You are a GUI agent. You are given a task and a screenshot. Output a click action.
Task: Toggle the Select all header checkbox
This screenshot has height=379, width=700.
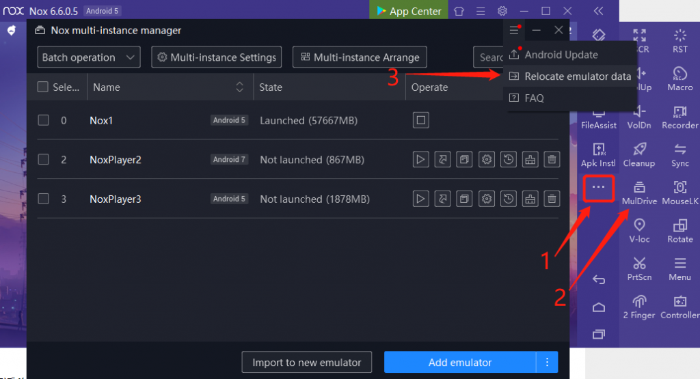click(43, 87)
